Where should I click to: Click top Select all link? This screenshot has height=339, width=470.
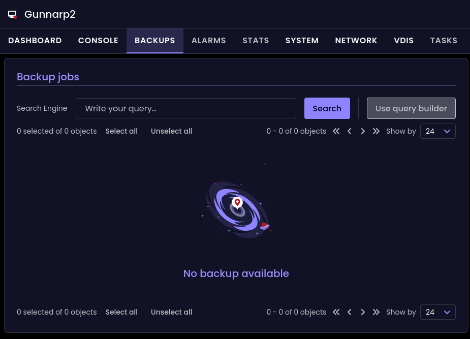pyautogui.click(x=121, y=131)
